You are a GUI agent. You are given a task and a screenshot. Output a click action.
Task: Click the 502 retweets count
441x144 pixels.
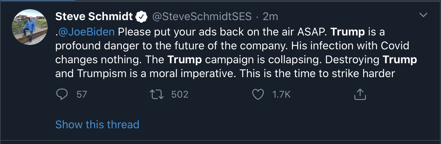[180, 95]
